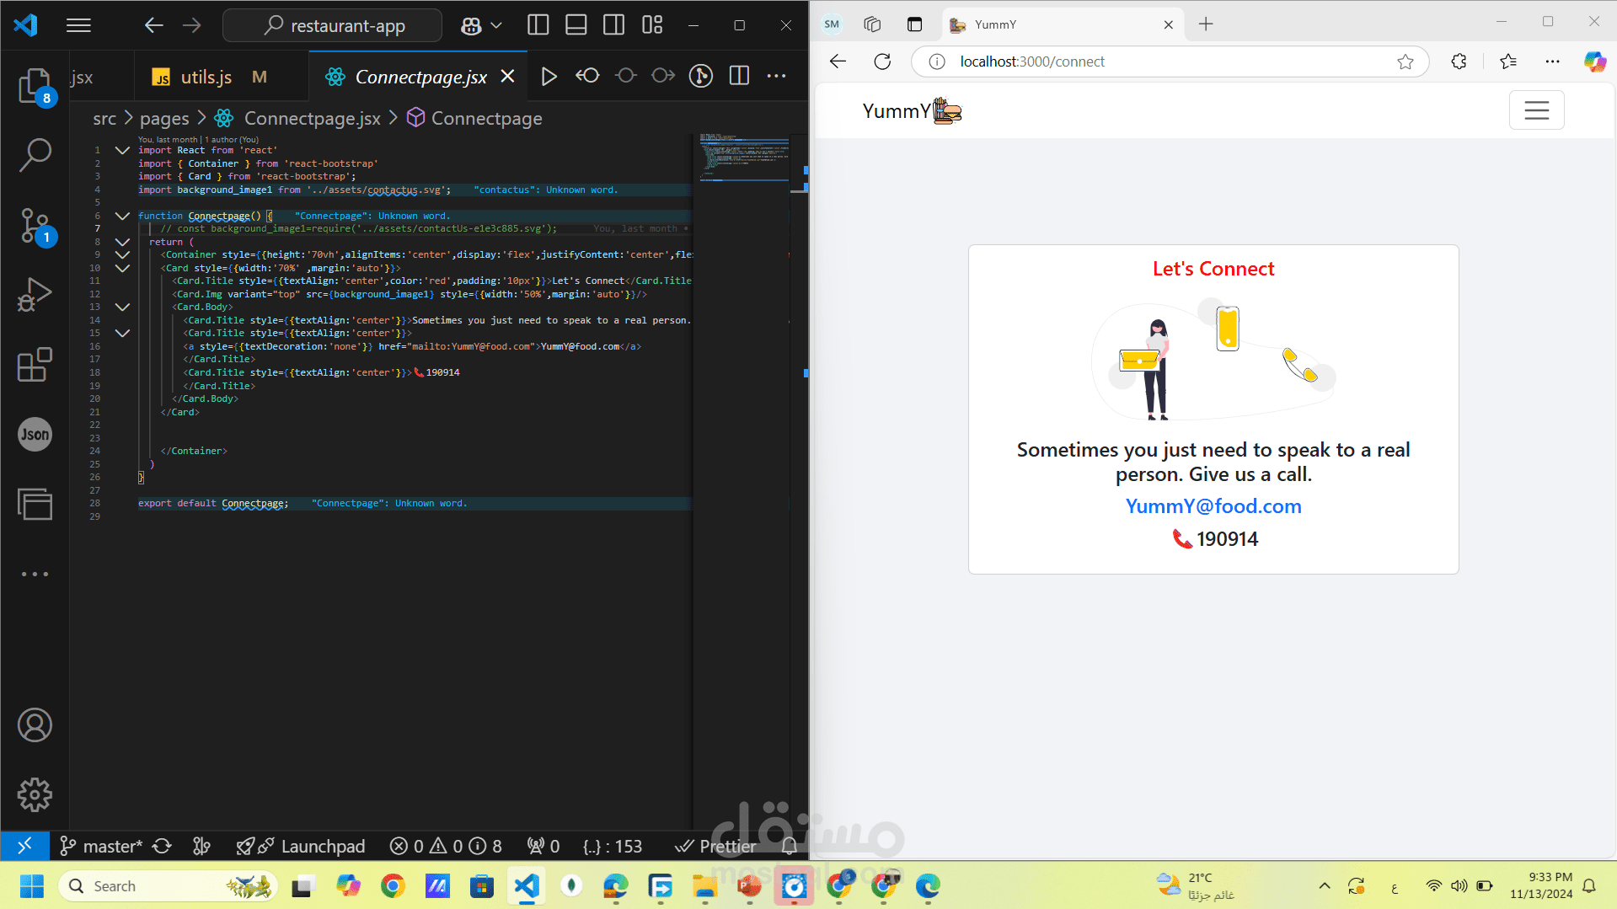The image size is (1617, 909).
Task: Customize the editor layout
Action: 652,25
